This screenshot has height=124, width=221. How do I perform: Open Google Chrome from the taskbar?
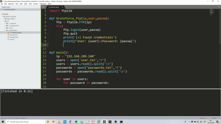70,122
